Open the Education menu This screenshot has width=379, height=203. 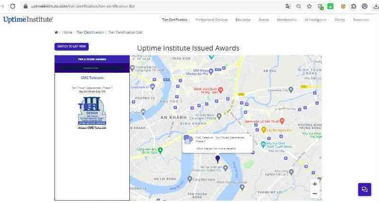[243, 20]
